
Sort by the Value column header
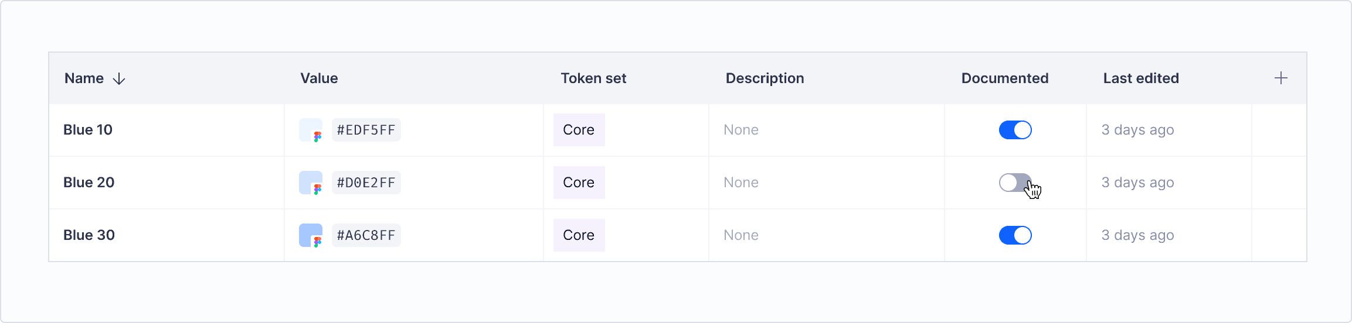click(319, 78)
